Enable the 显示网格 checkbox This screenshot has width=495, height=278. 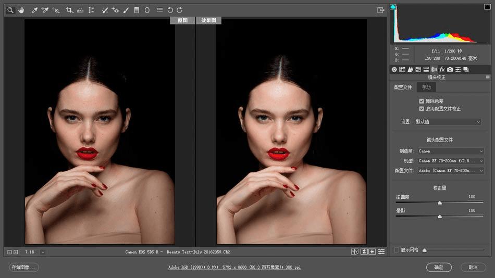(x=397, y=250)
